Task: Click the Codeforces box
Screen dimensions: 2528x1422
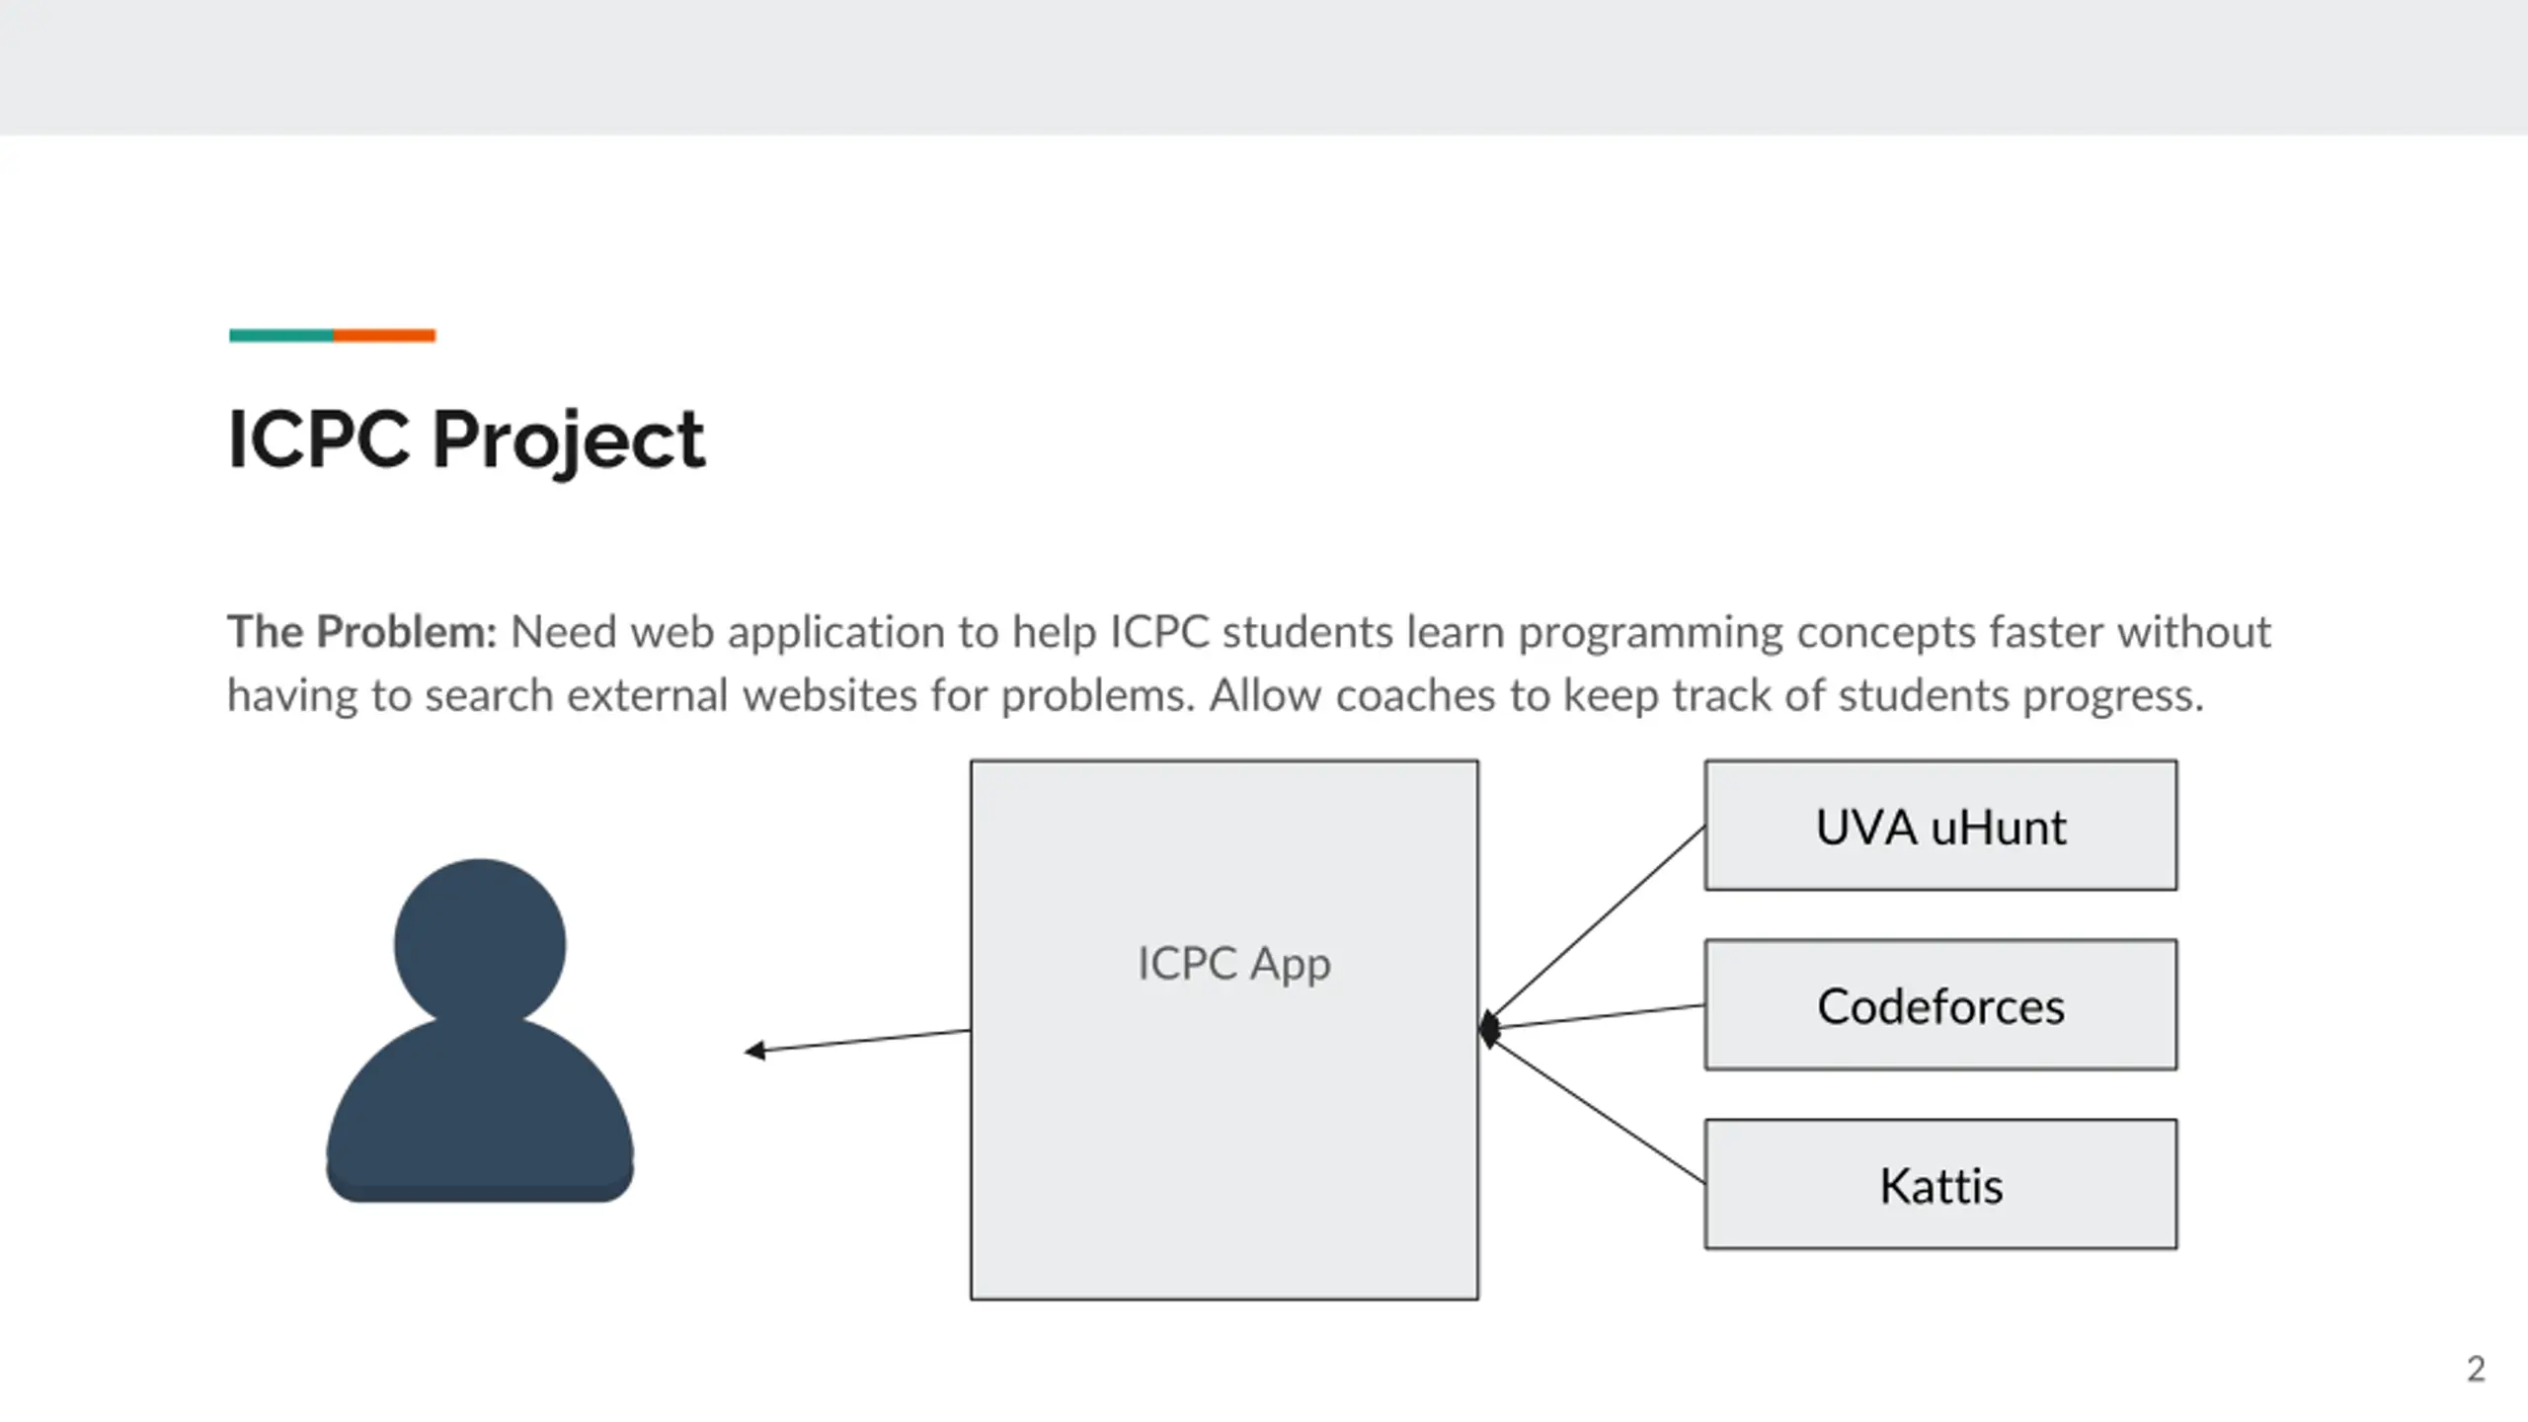Action: coord(1940,1004)
